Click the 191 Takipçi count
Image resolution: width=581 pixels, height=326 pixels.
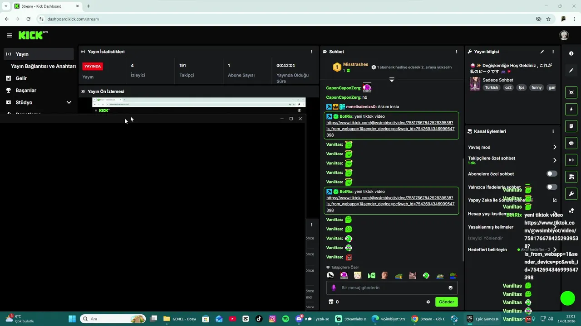pyautogui.click(x=182, y=66)
